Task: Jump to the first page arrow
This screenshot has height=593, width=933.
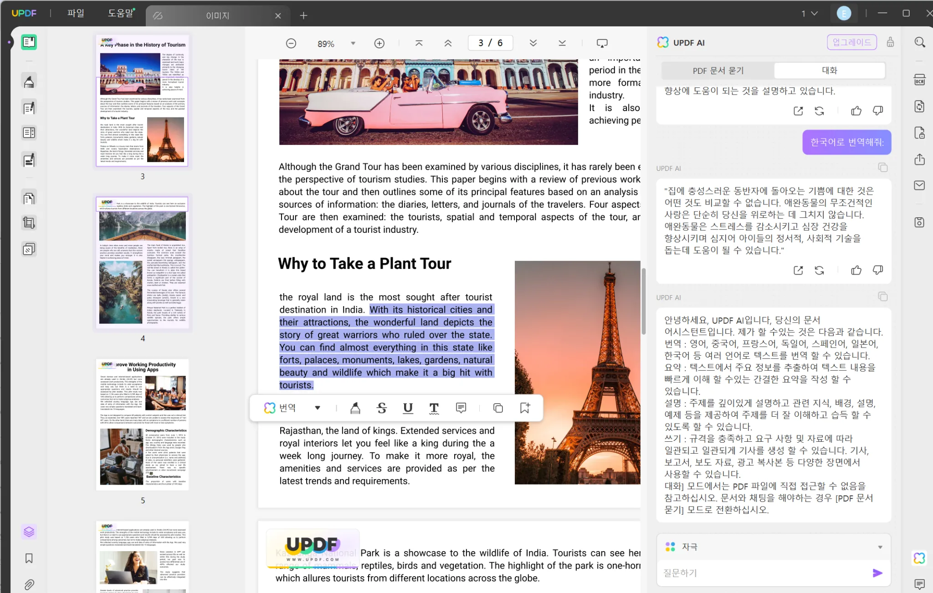Action: [419, 43]
